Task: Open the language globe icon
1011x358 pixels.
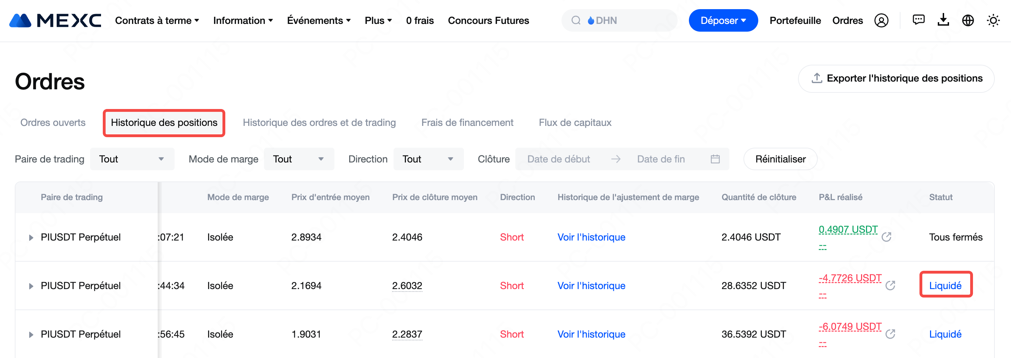Action: pyautogui.click(x=968, y=20)
